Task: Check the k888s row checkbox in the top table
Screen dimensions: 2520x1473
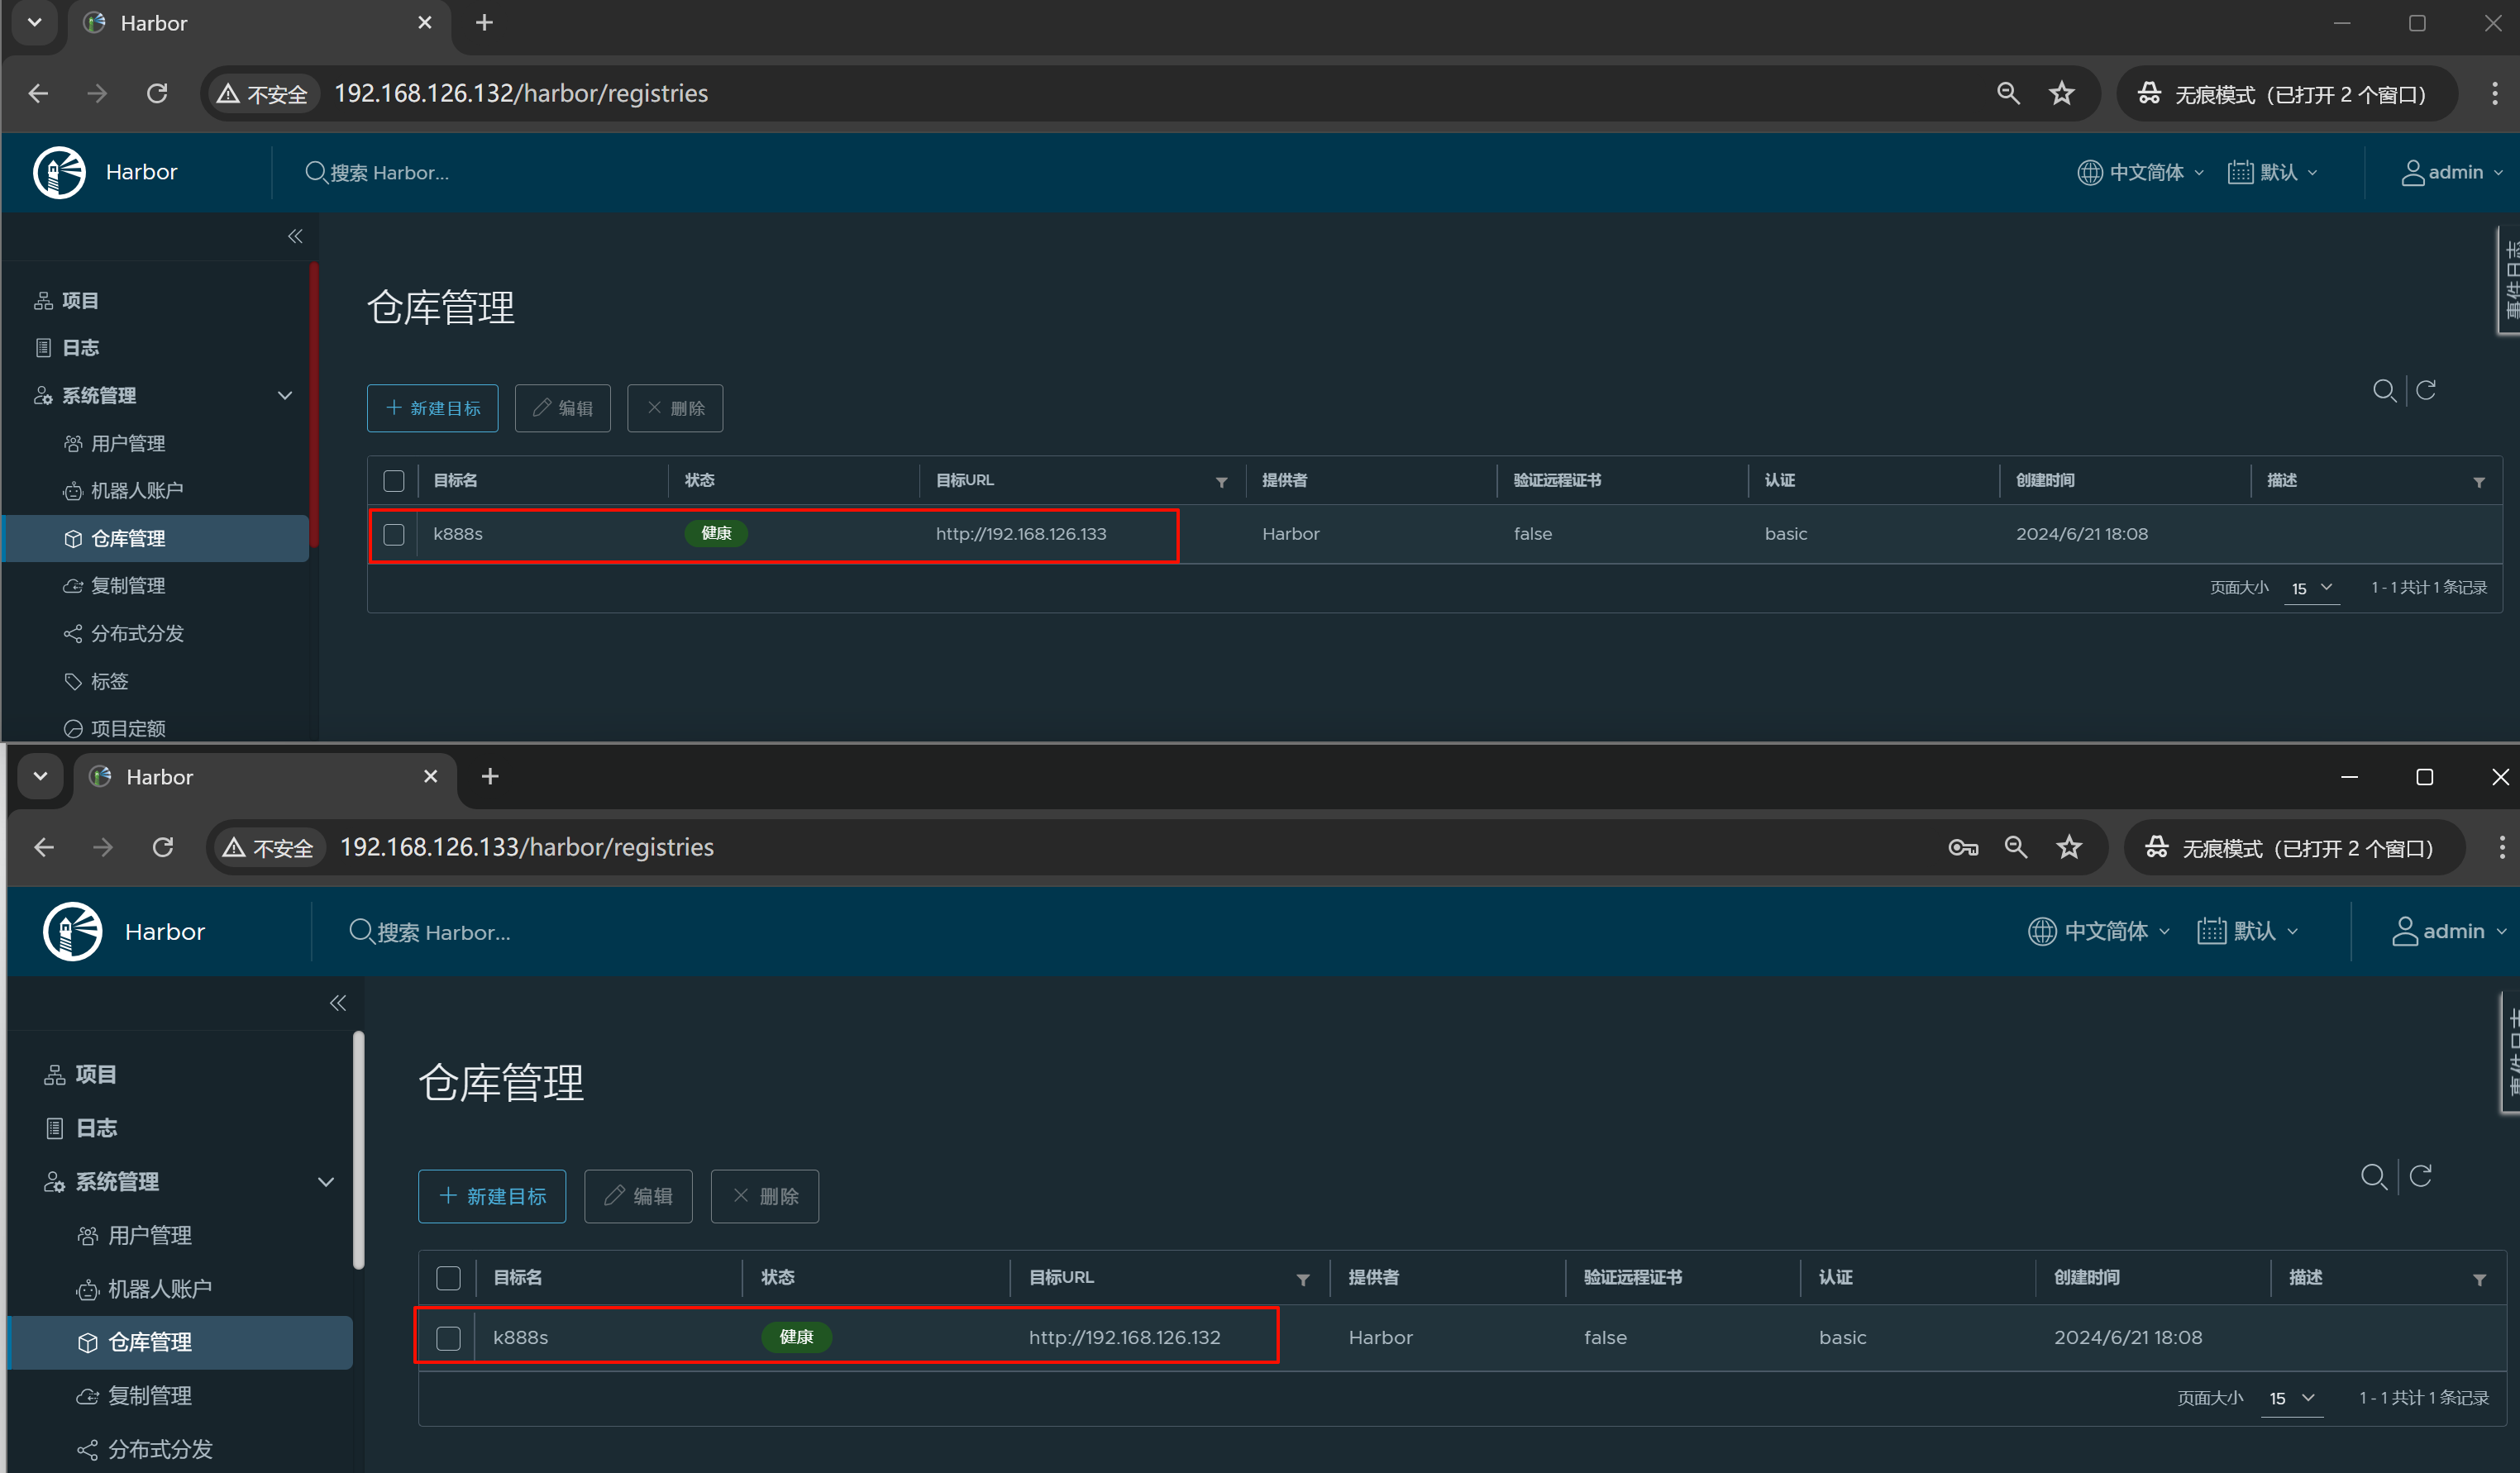Action: [x=394, y=534]
